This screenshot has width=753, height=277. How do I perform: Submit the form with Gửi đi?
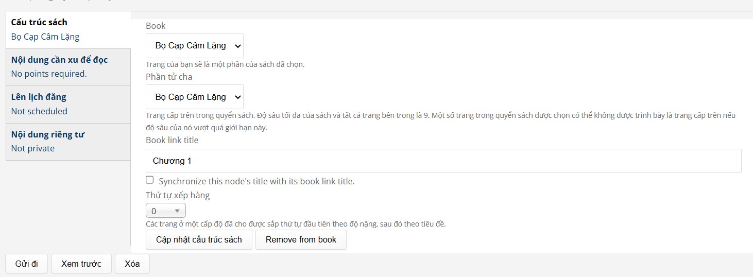(x=27, y=264)
